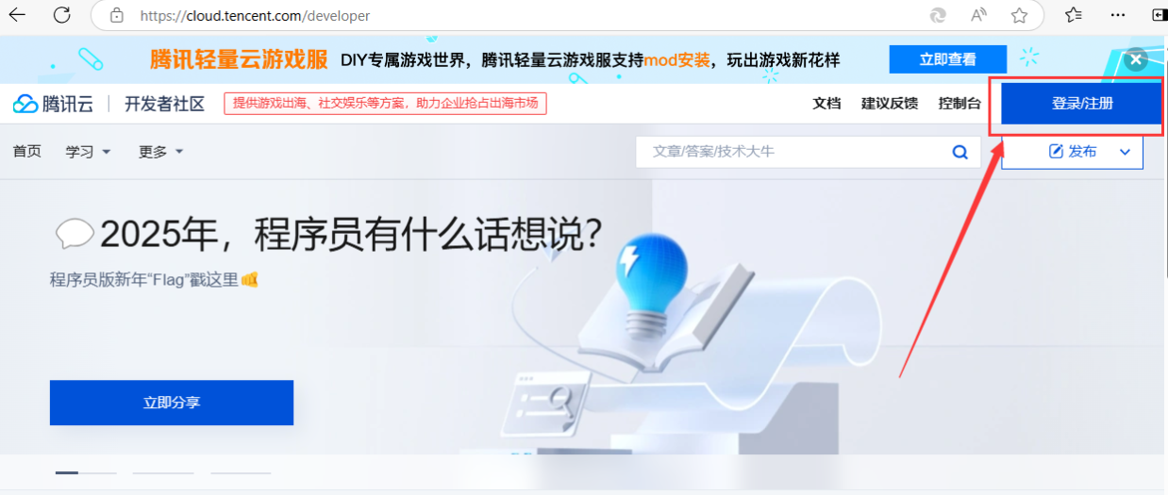This screenshot has width=1168, height=495.
Task: Click the 登录/注册 button
Action: click(1081, 104)
